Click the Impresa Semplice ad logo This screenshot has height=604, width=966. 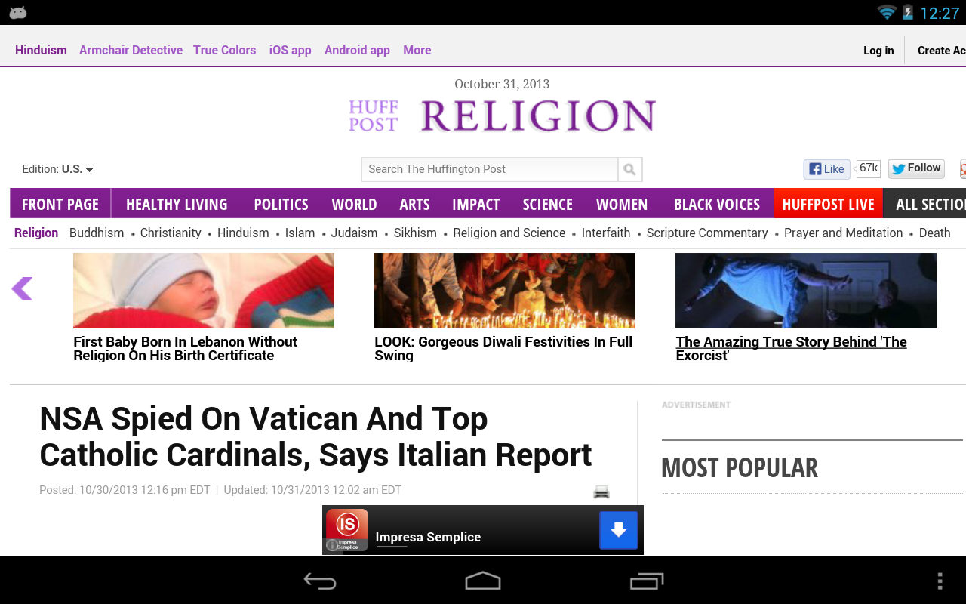[346, 530]
